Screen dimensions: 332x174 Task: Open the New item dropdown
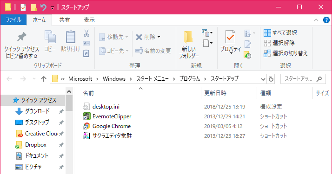tap(207, 33)
